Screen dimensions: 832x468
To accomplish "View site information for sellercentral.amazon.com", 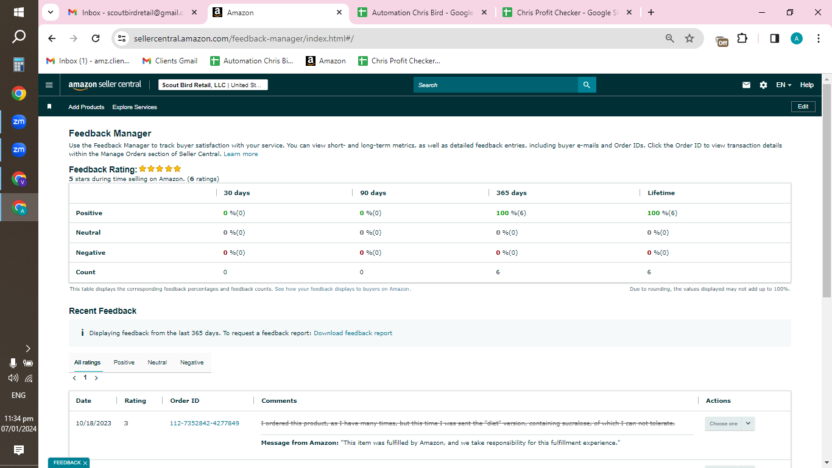I will coord(122,38).
